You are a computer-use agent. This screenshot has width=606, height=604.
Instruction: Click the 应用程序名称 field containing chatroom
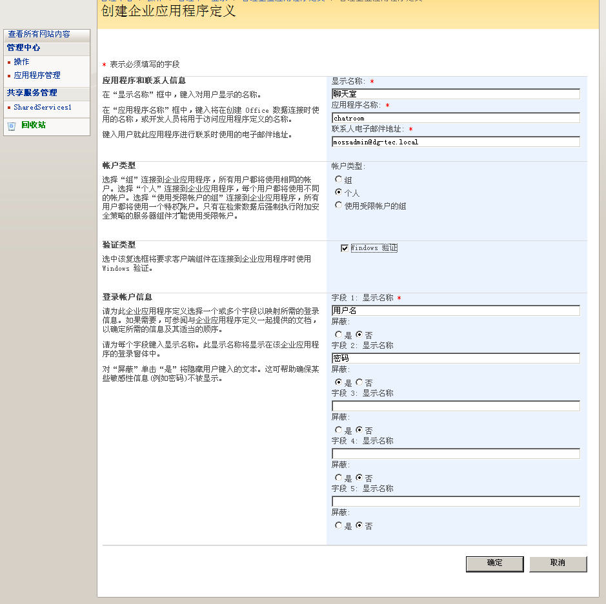click(x=456, y=118)
